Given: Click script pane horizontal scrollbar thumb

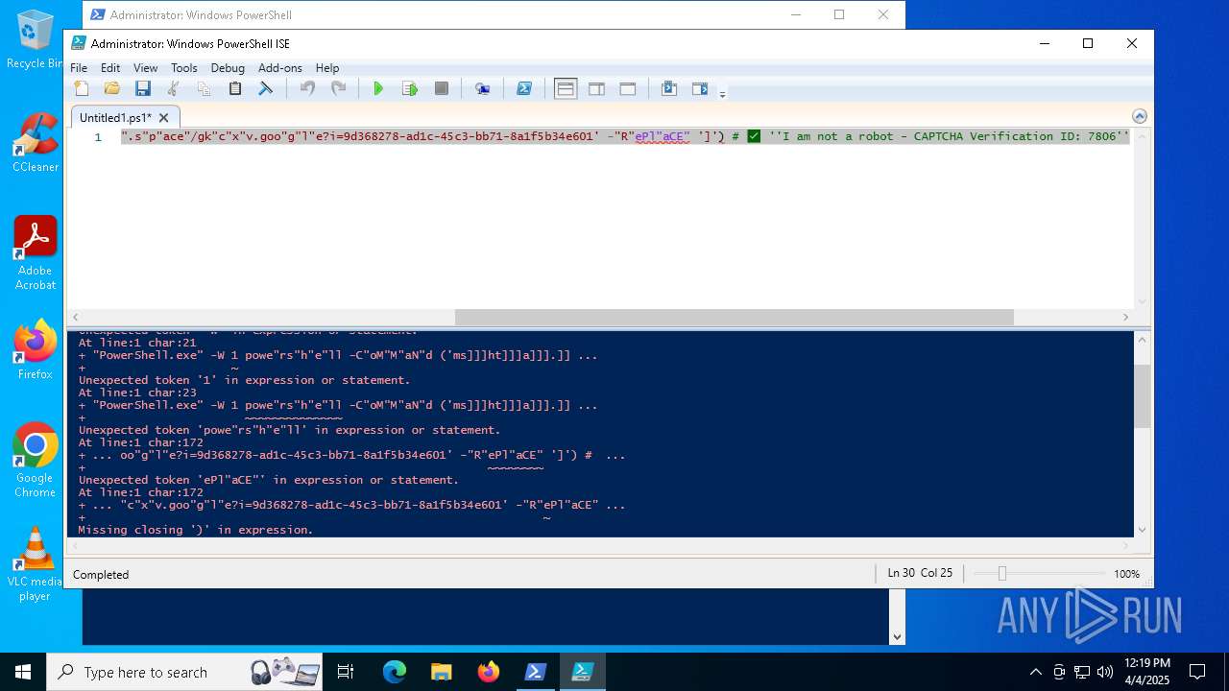Looking at the screenshot, I should coord(734,317).
